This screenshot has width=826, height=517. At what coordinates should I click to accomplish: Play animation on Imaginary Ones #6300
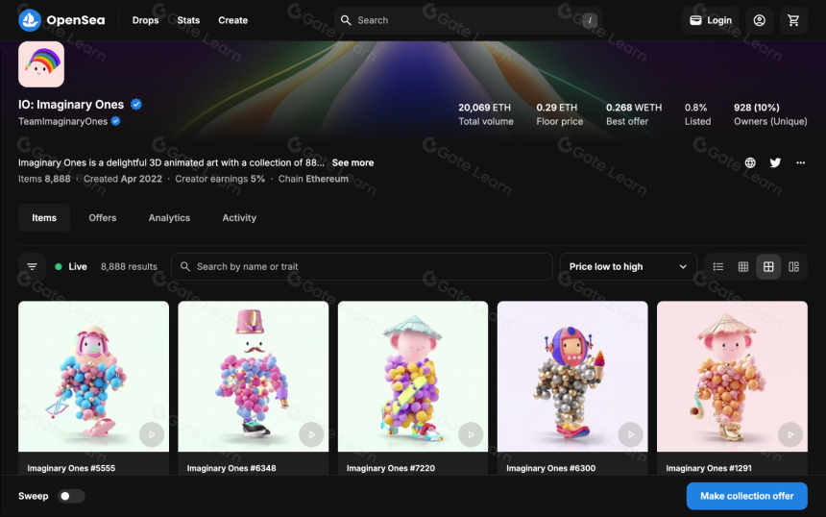point(631,434)
